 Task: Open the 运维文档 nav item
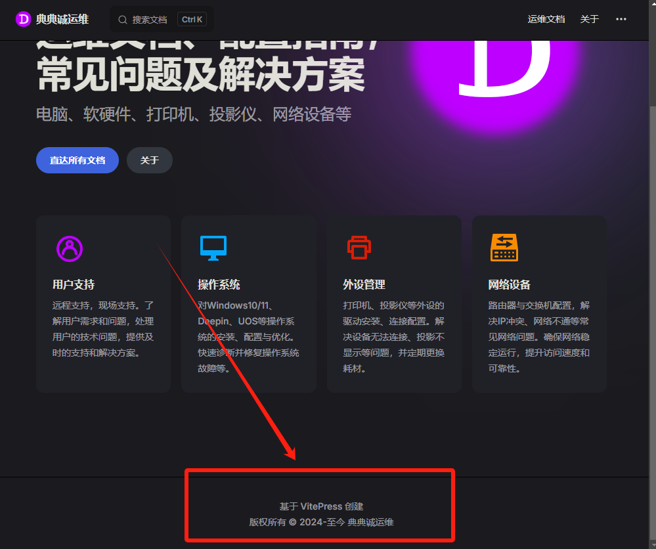(546, 19)
